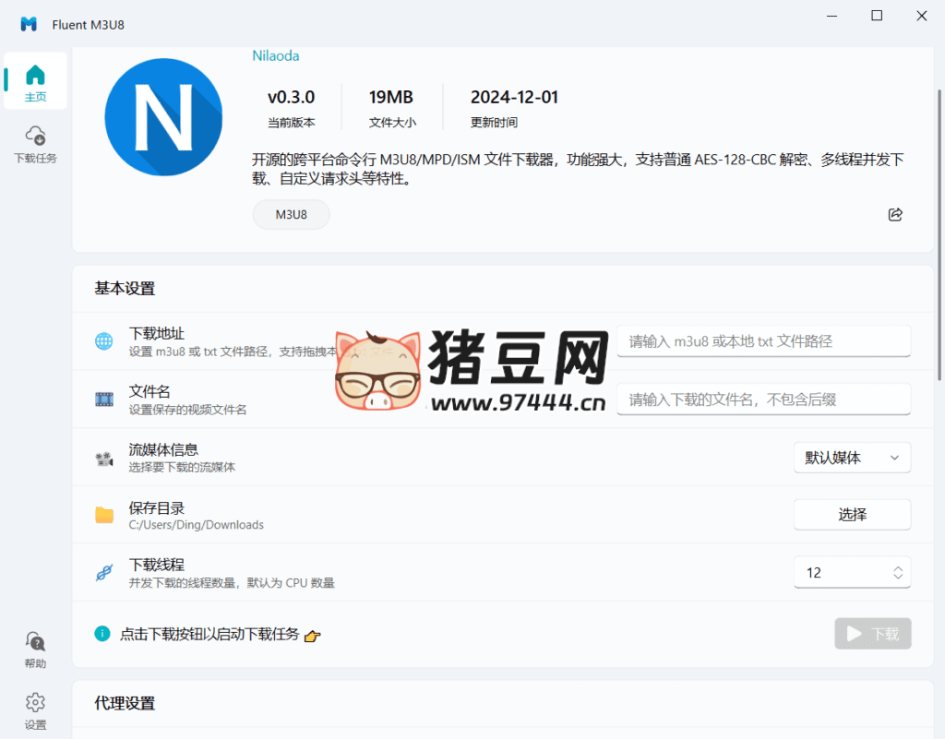Click the 下载线程 row label

point(157,565)
